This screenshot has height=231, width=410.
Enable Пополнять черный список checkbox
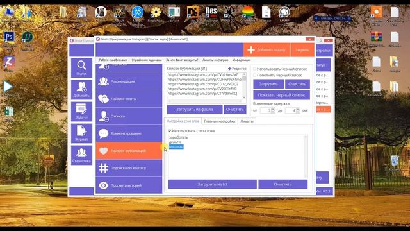255,75
